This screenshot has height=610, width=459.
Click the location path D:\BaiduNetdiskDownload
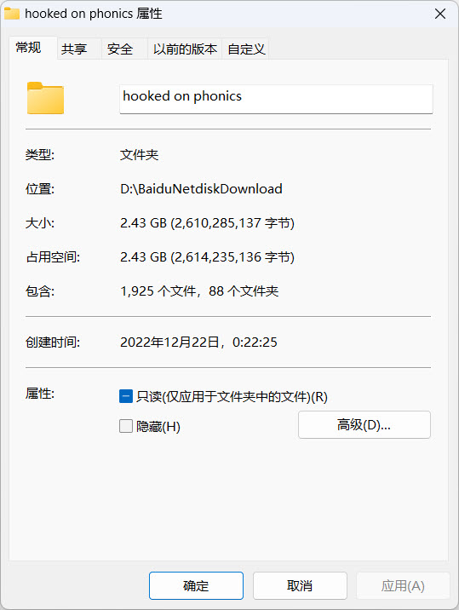coord(201,188)
